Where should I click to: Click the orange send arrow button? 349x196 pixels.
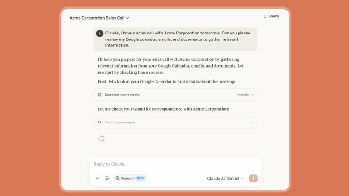[253, 178]
